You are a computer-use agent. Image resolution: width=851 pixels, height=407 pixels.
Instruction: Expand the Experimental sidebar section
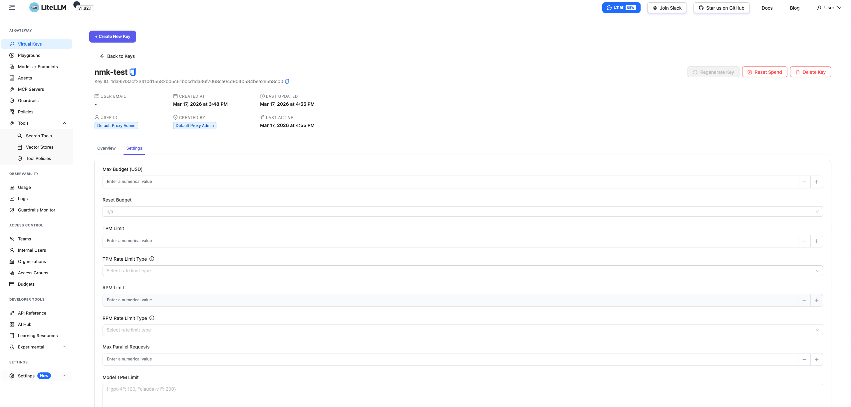pyautogui.click(x=65, y=347)
